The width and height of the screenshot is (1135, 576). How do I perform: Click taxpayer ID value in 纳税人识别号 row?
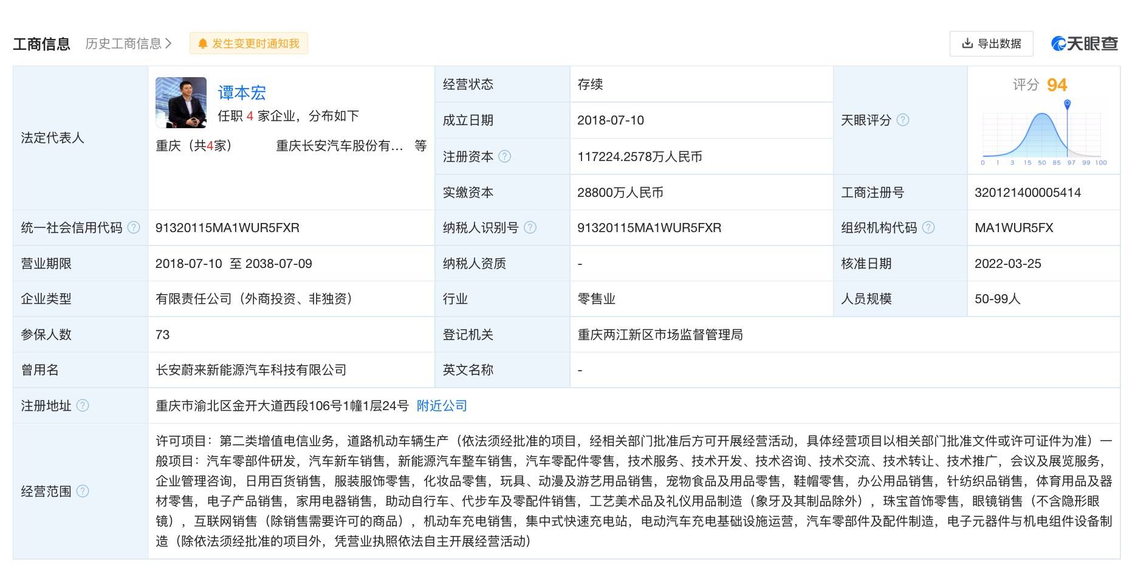pyautogui.click(x=650, y=228)
